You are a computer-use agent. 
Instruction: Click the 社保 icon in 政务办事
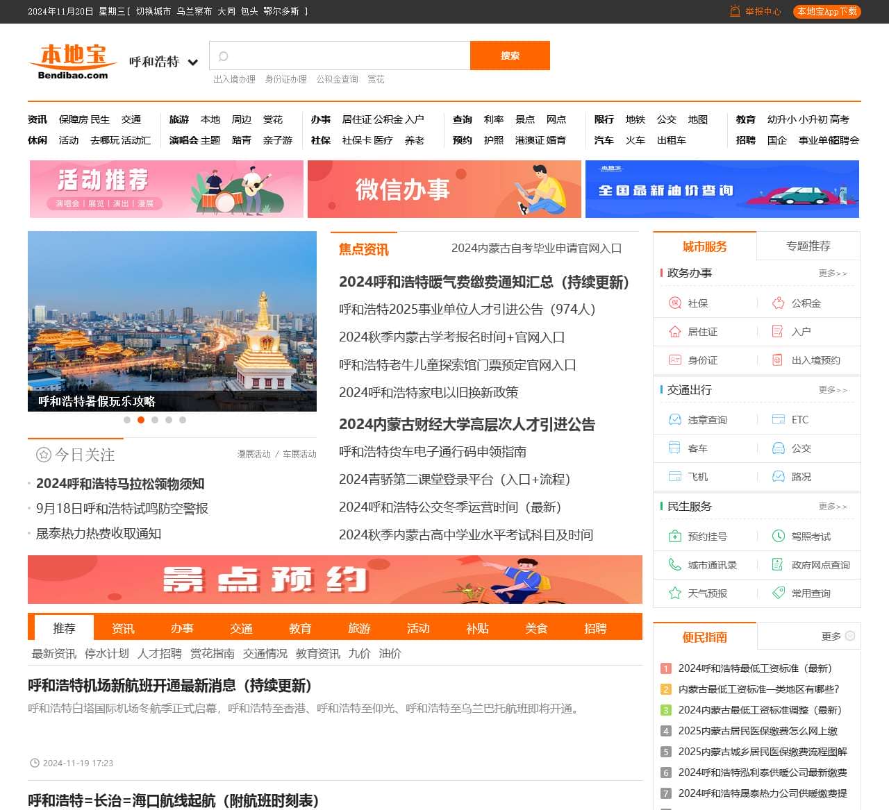[x=674, y=303]
